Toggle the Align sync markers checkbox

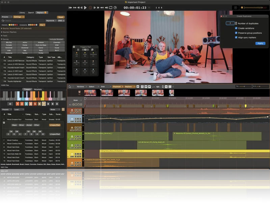[236, 38]
